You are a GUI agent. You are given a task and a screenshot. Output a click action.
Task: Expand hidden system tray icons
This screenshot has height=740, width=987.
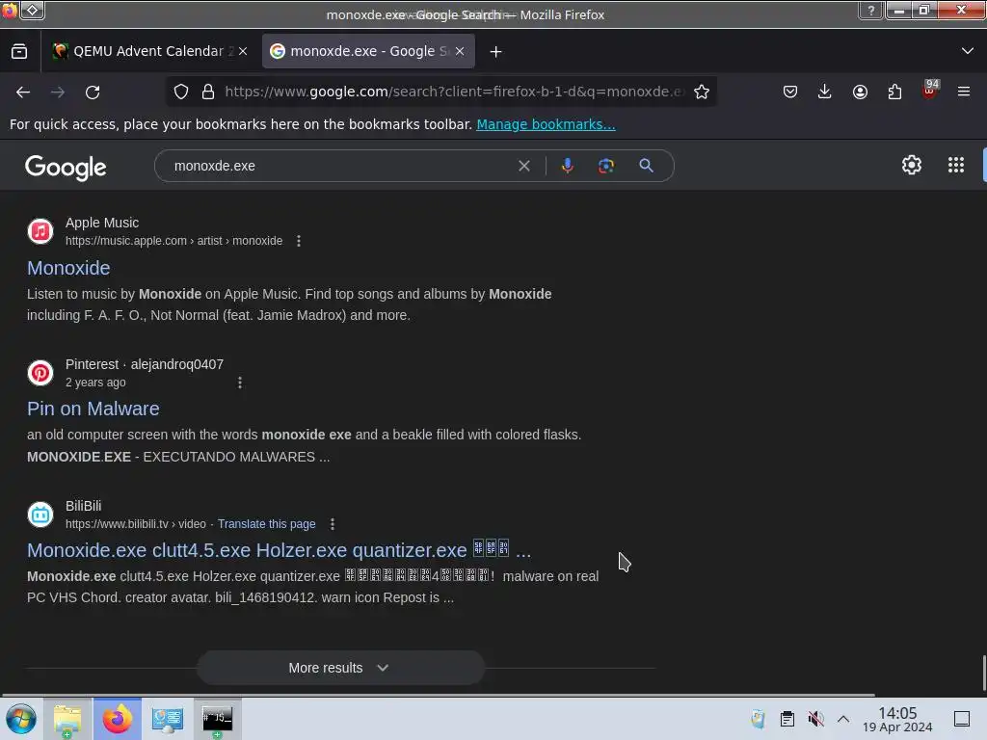(x=843, y=719)
